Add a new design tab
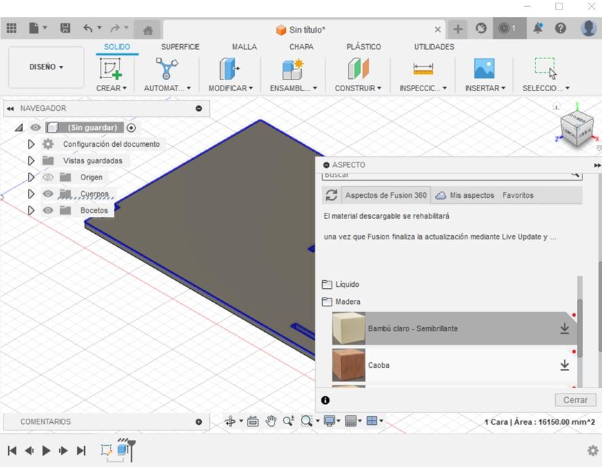Screen dimensions: 602x467 458,29
